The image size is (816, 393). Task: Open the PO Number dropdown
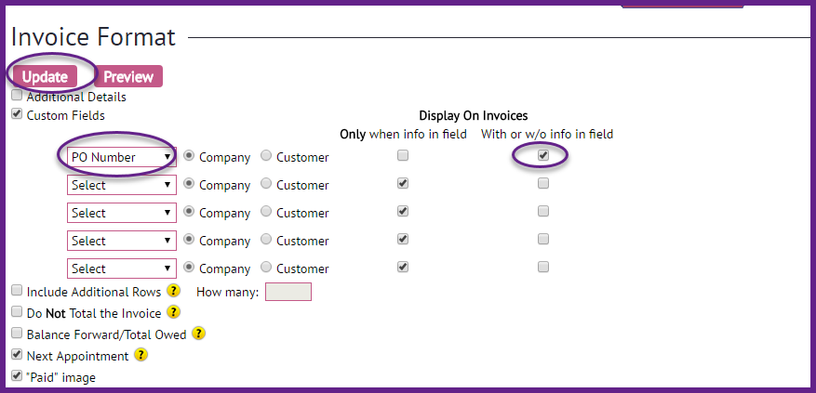(x=122, y=157)
